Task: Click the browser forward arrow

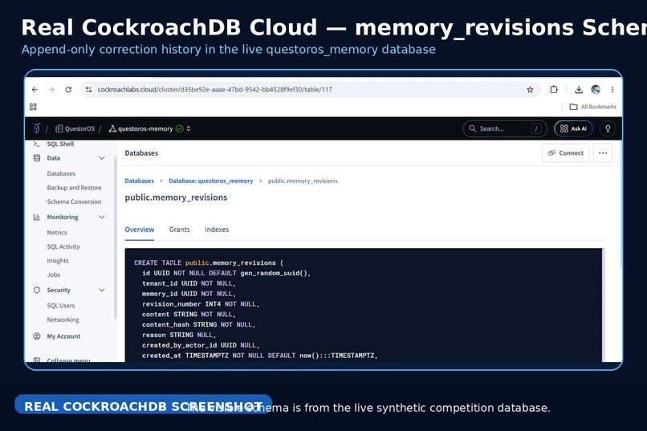Action: click(51, 90)
